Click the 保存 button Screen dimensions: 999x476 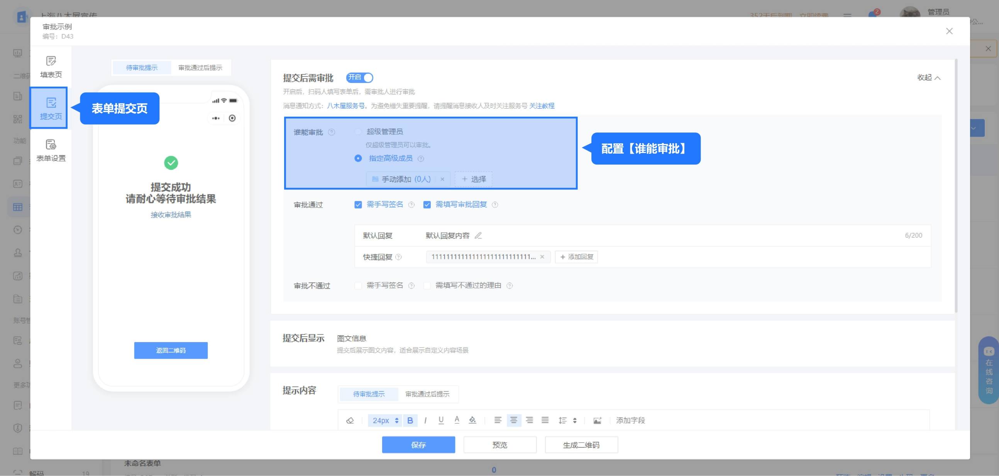click(418, 445)
